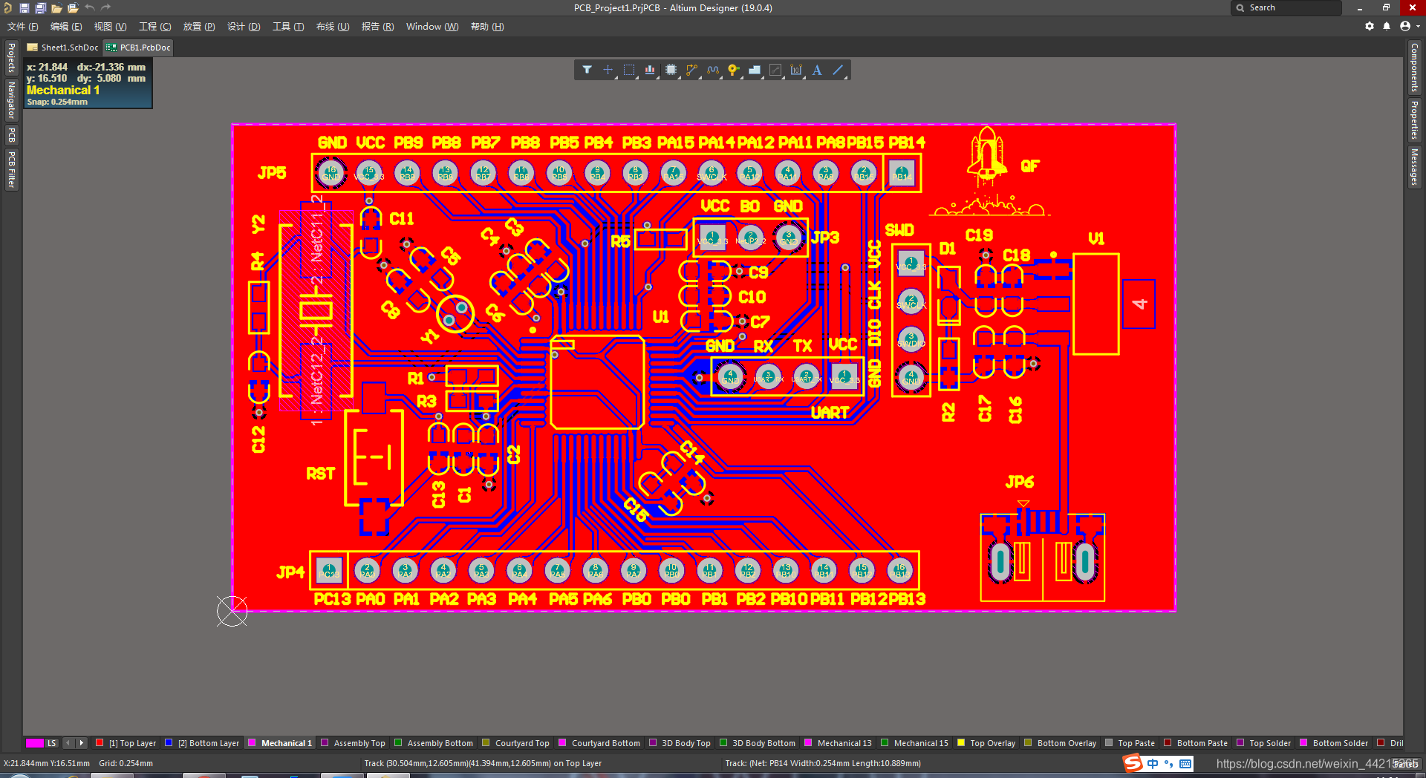Viewport: 1426px width, 778px height.
Task: Select the place text string tool
Action: 817,70
